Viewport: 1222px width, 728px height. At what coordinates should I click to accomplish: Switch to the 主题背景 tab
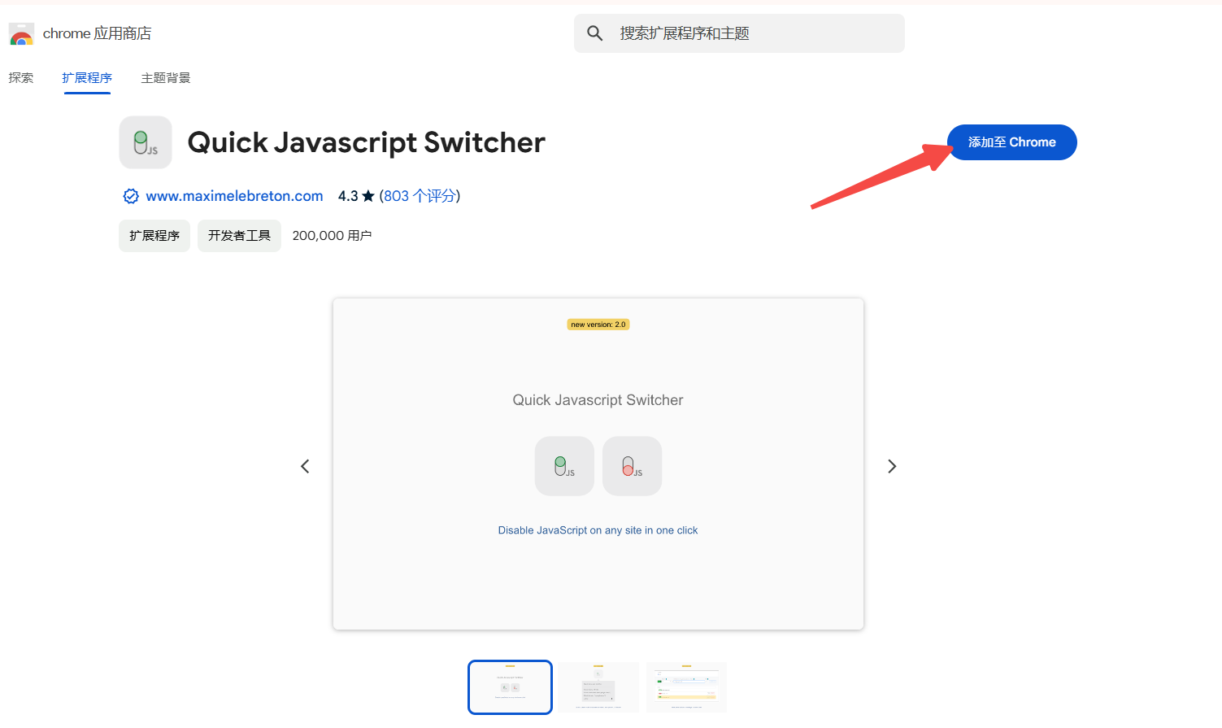coord(166,78)
